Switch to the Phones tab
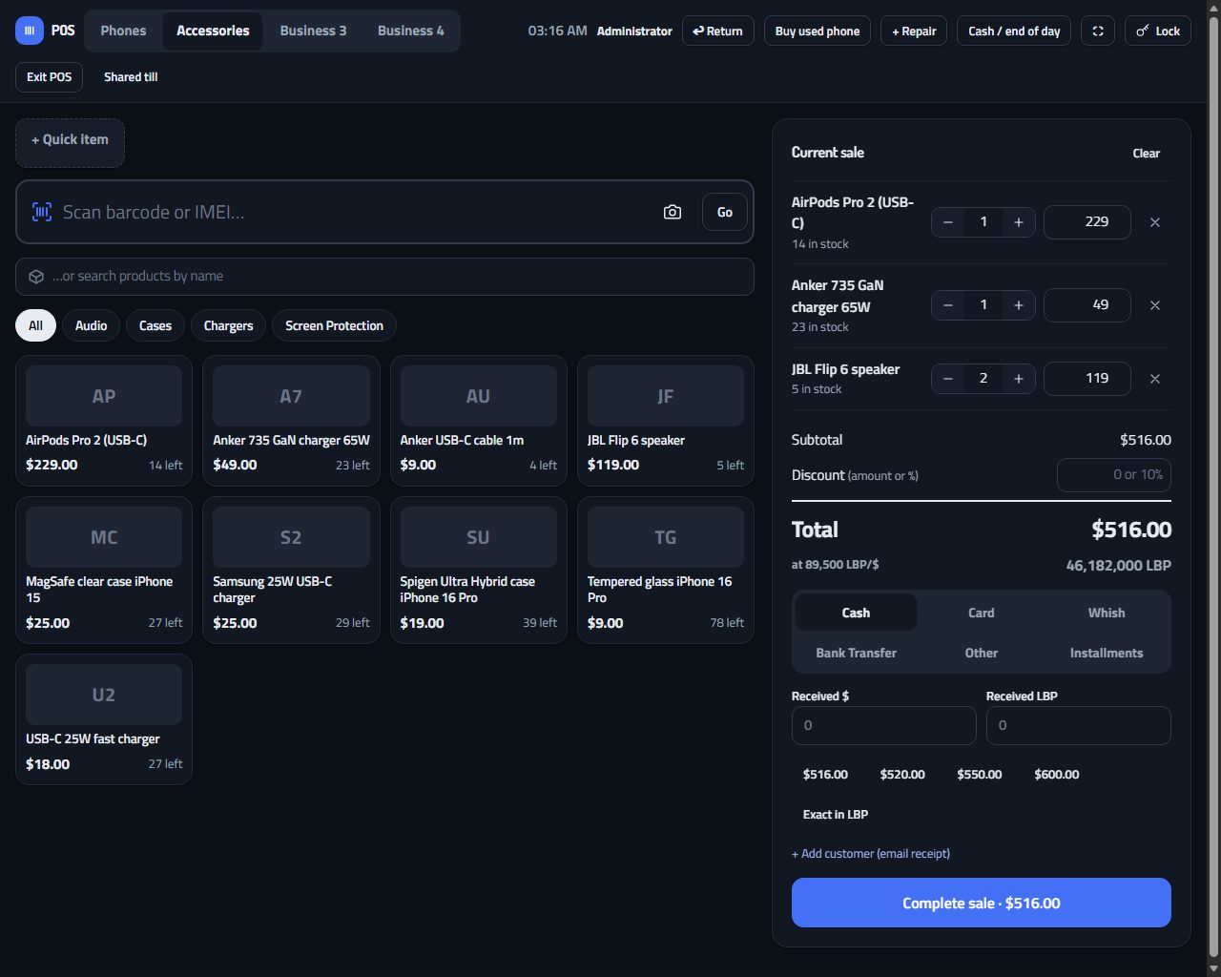1221x977 pixels. 123,31
